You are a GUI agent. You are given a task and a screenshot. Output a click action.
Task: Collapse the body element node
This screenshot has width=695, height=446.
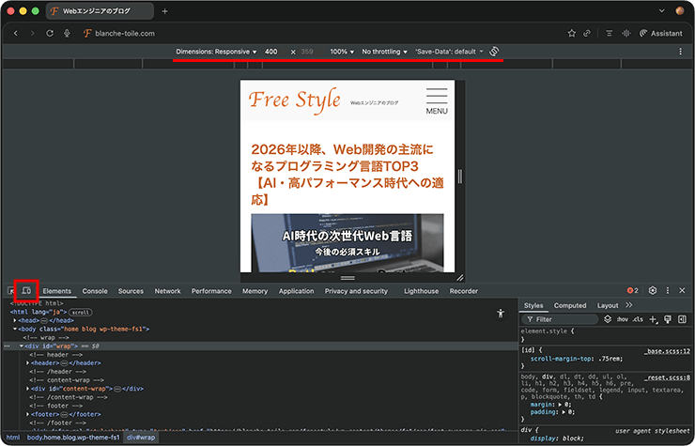point(15,329)
